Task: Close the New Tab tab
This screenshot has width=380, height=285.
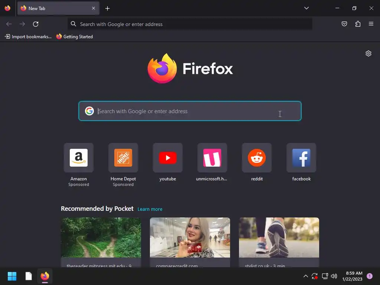Action: click(94, 8)
